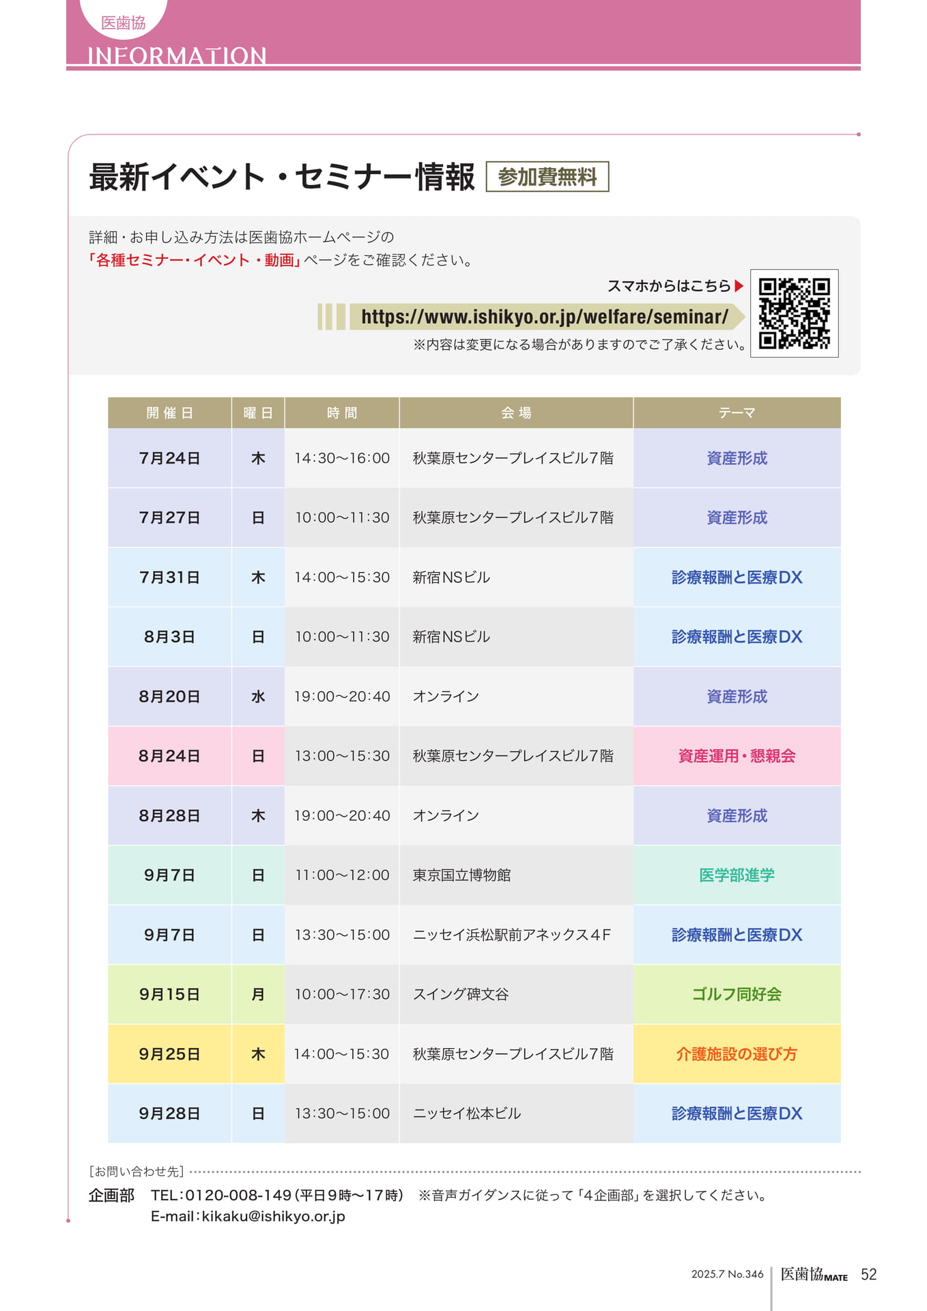Screen dimensions: 927x1311
Task: Select the 9月15日 date cell
Action: 170,994
